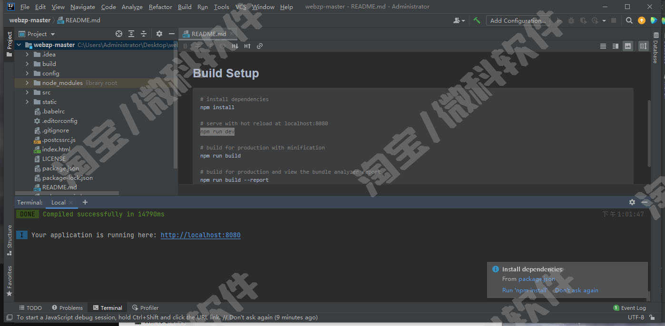Toggle the split scroll layout icon
Screen dimensions: 665x326
click(x=644, y=46)
